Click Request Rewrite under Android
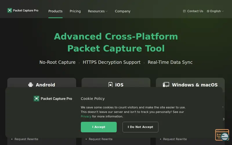The image size is (232, 145). [26, 139]
